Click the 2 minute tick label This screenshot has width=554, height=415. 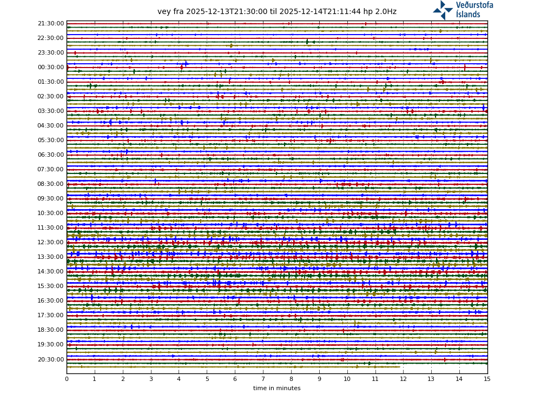123,379
